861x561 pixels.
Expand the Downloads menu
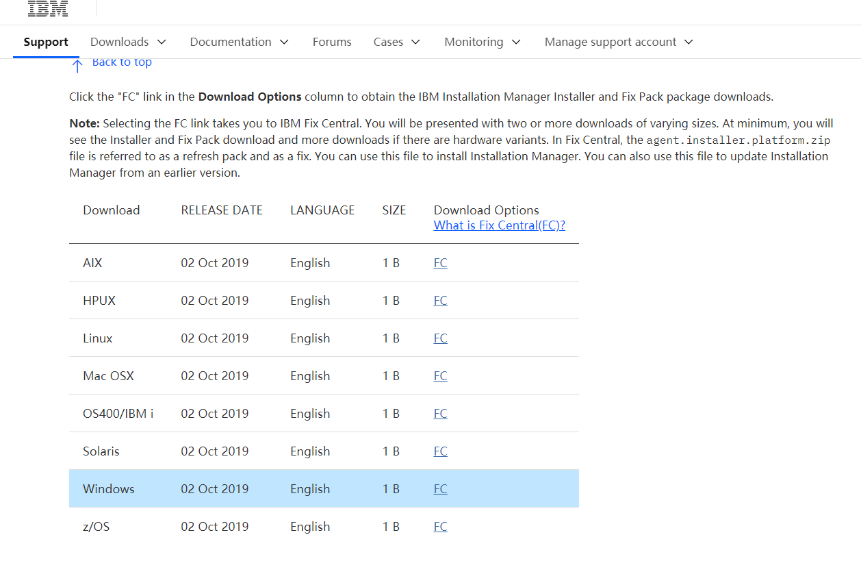(129, 42)
